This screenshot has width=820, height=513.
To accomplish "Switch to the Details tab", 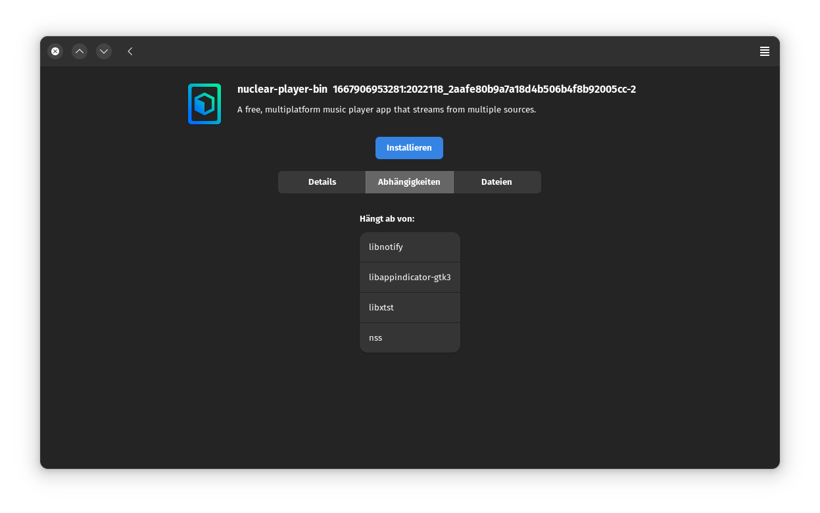I will (322, 182).
